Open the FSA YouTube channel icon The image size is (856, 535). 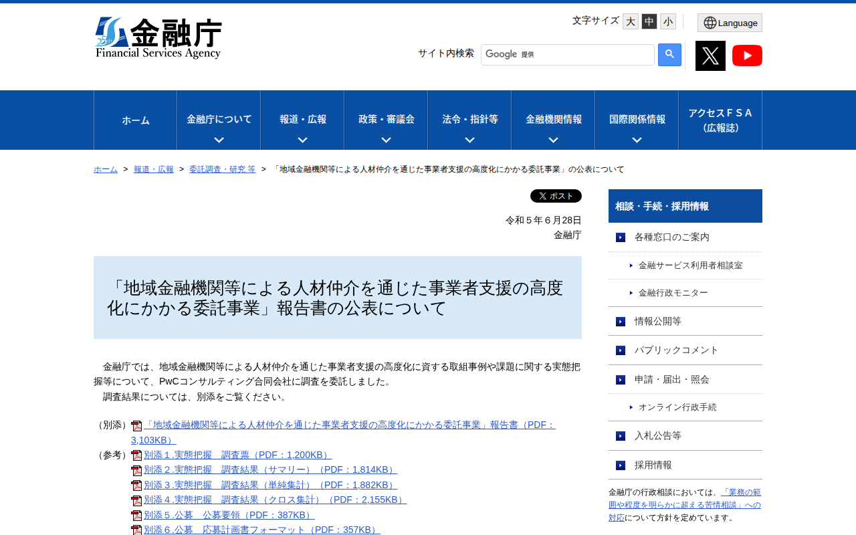[747, 56]
